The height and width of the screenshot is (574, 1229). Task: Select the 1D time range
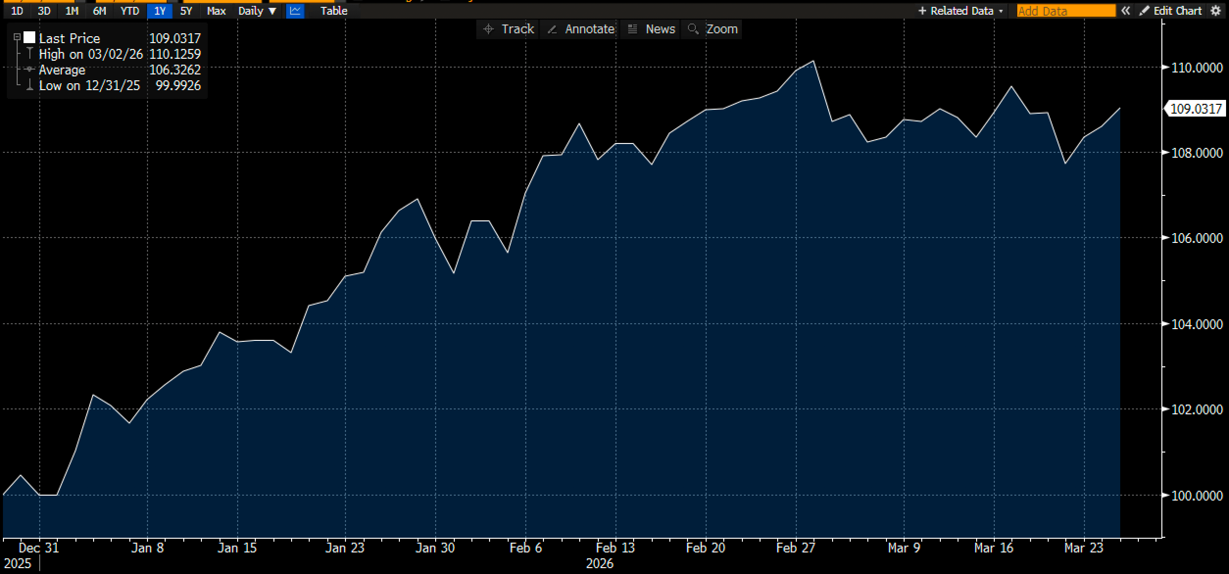(x=17, y=11)
